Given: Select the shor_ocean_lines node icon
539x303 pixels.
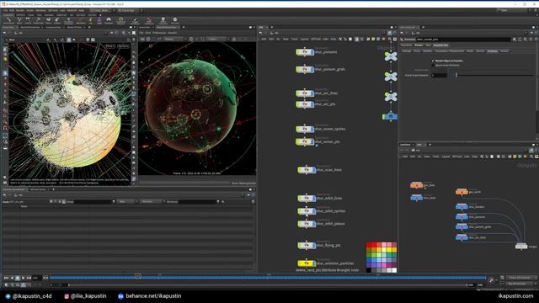Looking at the screenshot, I should 307,170.
